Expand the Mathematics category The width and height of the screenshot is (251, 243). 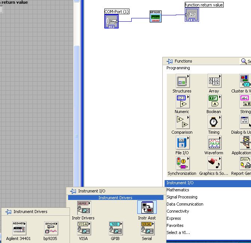click(x=178, y=190)
